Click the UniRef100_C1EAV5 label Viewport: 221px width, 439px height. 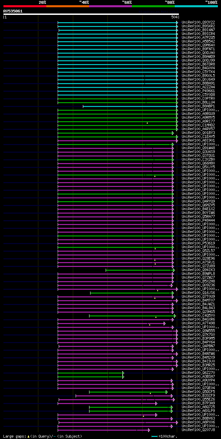point(198,136)
